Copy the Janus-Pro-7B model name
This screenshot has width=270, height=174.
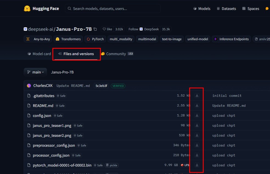(95, 29)
